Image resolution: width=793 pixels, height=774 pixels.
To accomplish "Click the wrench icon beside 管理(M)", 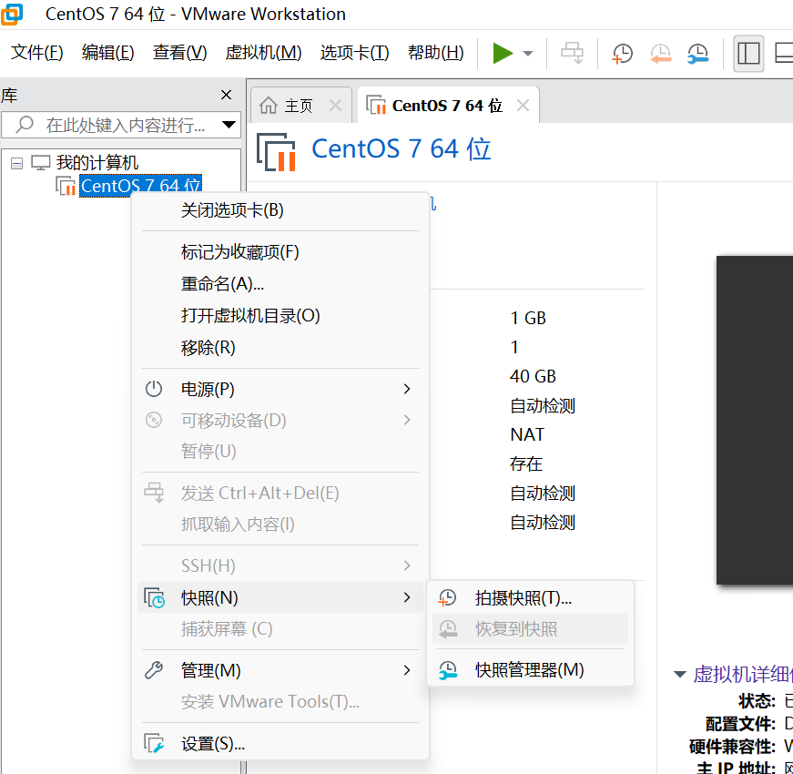I will [x=154, y=670].
